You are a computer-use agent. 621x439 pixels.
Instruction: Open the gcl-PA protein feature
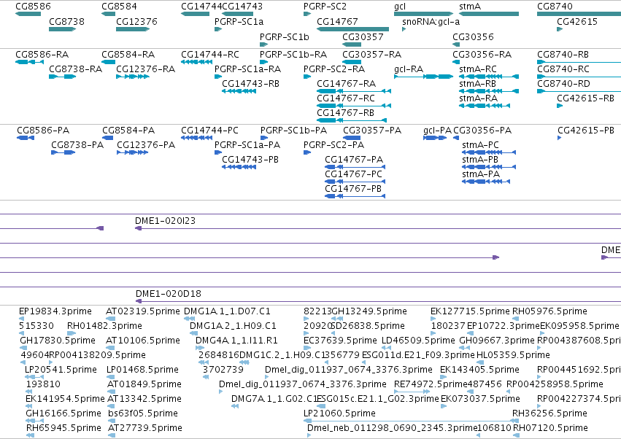(435, 138)
